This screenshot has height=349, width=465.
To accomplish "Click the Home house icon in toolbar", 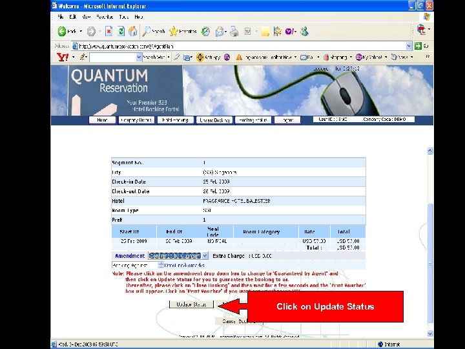I will (x=133, y=31).
